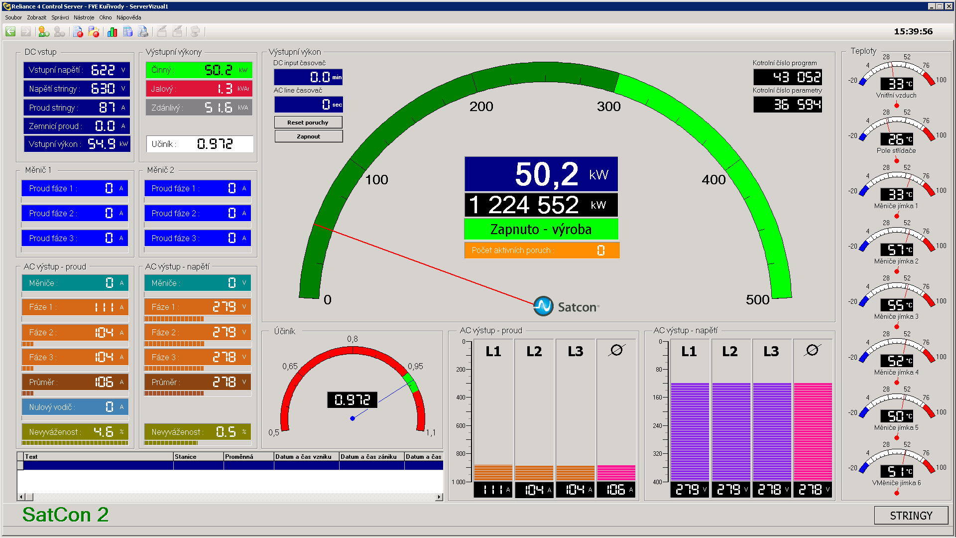Click the print document icon
This screenshot has width=956, height=538.
143,32
